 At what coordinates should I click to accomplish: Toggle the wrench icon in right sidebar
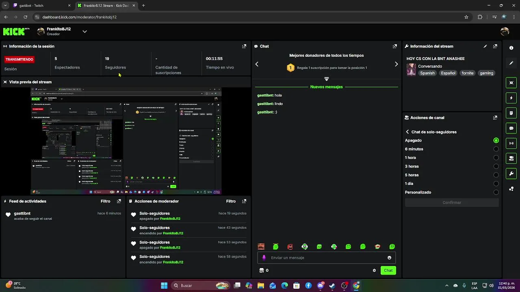pyautogui.click(x=511, y=174)
